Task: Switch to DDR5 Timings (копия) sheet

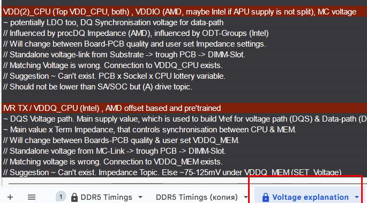Action: tap(197, 197)
